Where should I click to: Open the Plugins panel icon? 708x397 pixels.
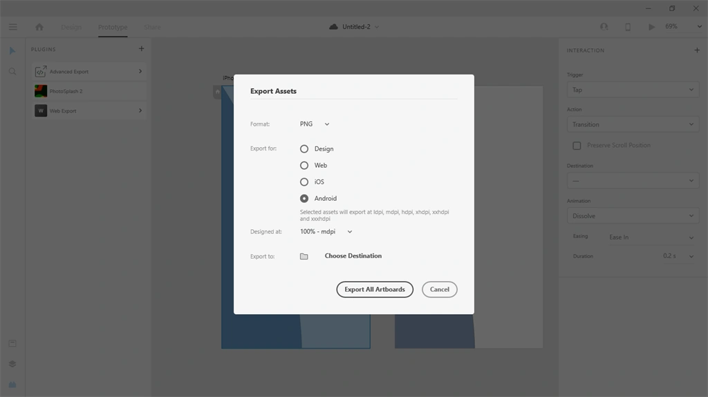click(x=12, y=385)
